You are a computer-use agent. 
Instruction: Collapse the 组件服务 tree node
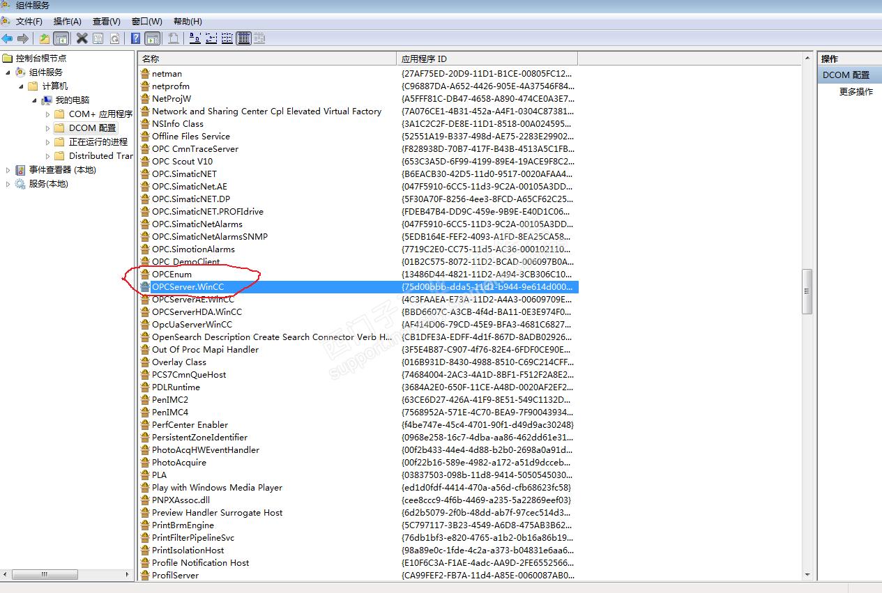pyautogui.click(x=8, y=72)
